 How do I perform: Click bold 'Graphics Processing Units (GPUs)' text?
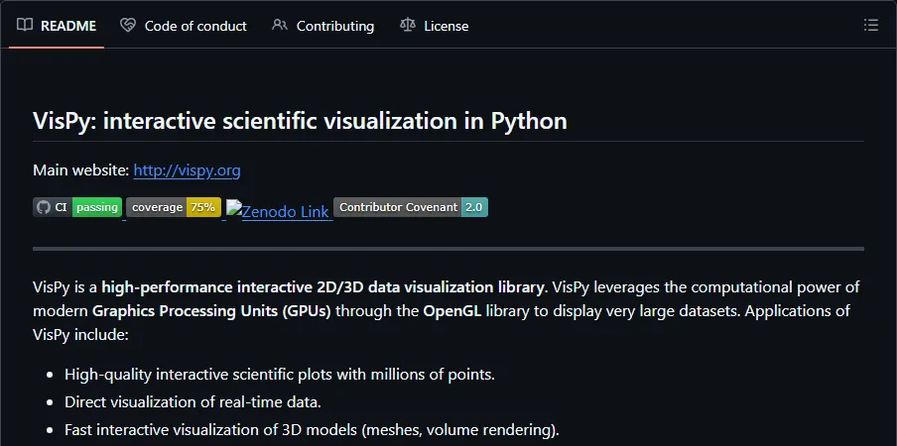click(x=211, y=311)
